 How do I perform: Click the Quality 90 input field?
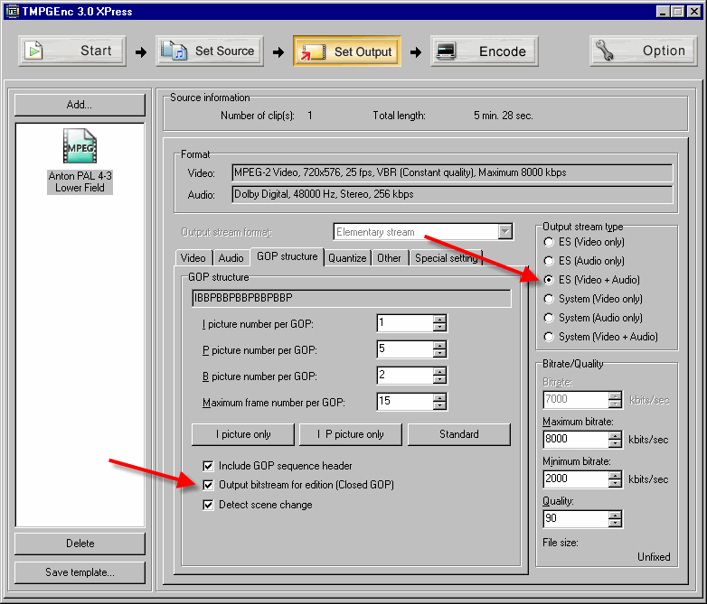[576, 519]
